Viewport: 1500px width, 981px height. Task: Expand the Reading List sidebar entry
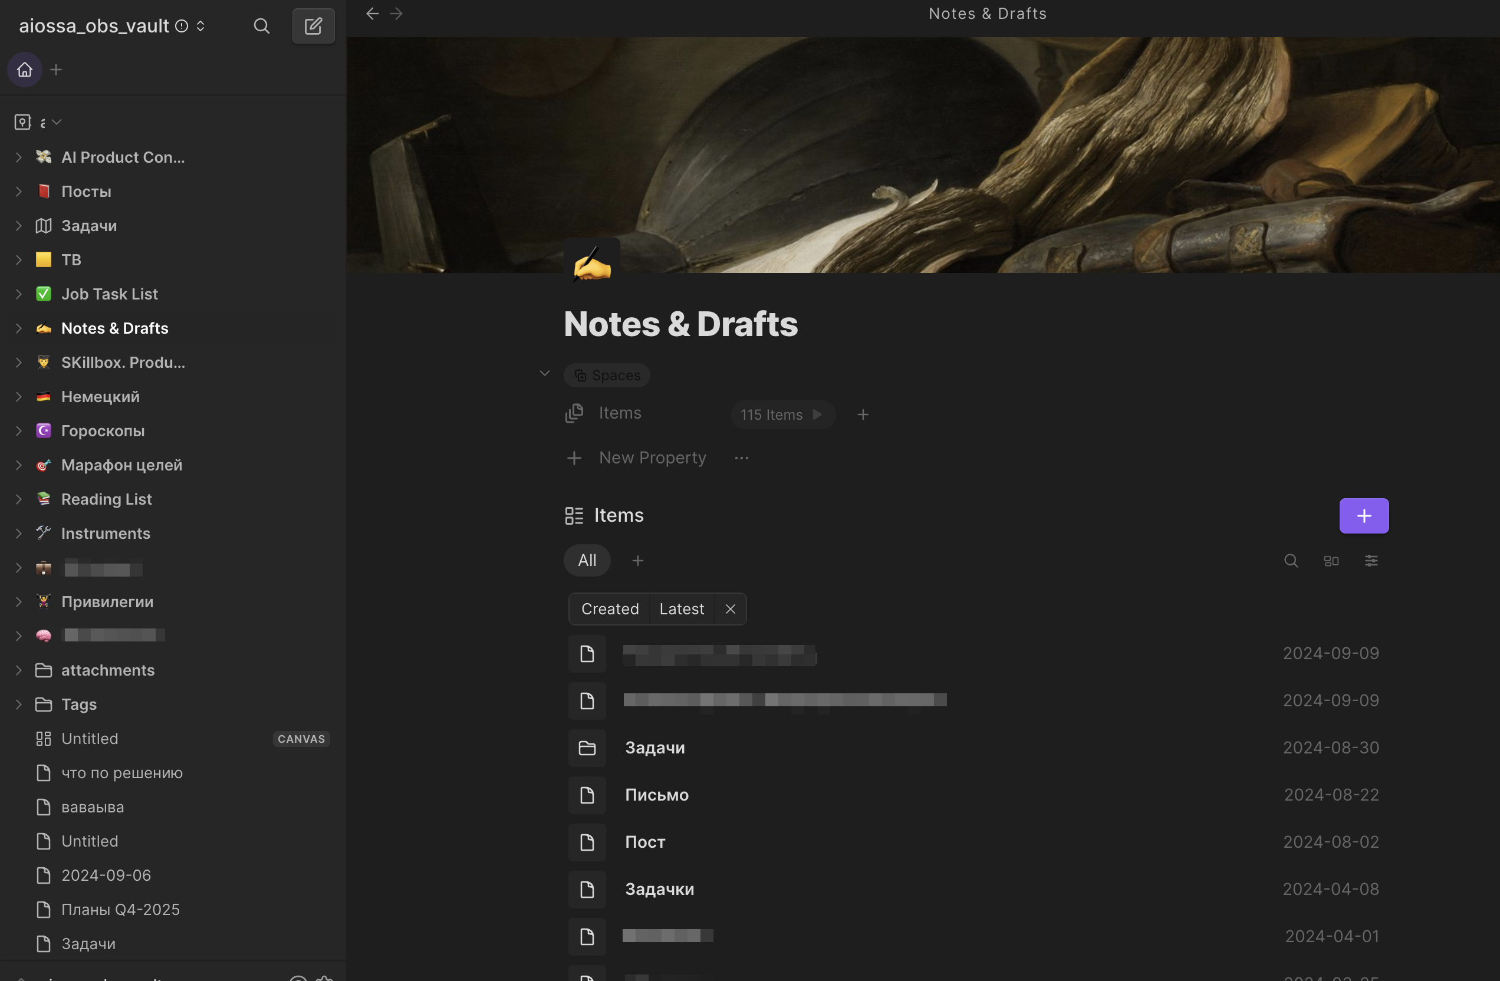(17, 498)
